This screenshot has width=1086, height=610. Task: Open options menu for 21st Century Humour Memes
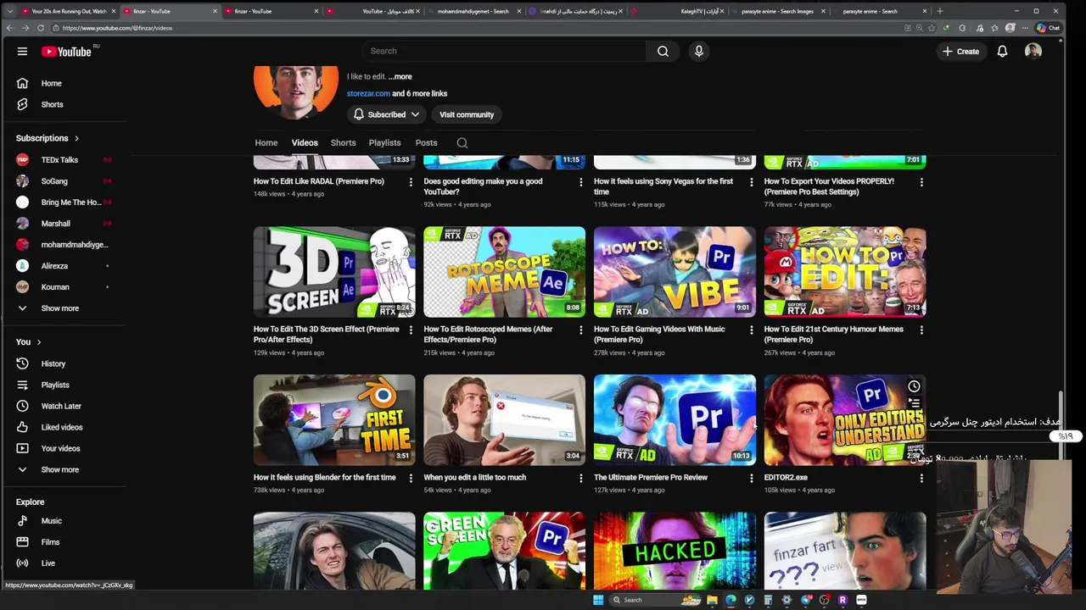pyautogui.click(x=921, y=330)
